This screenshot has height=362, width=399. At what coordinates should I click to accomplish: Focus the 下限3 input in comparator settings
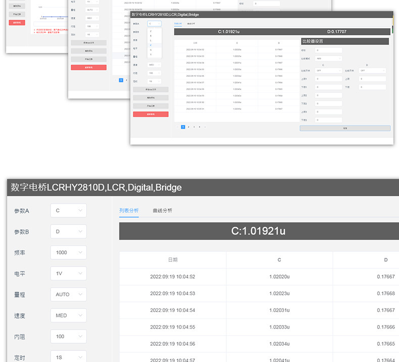[328, 120]
